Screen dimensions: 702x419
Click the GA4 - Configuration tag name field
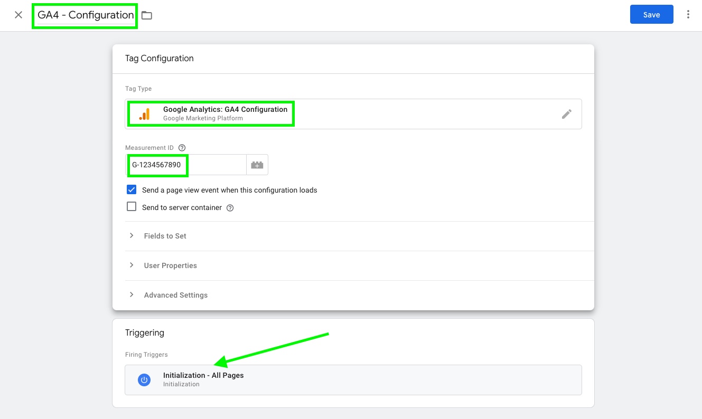[x=86, y=15]
